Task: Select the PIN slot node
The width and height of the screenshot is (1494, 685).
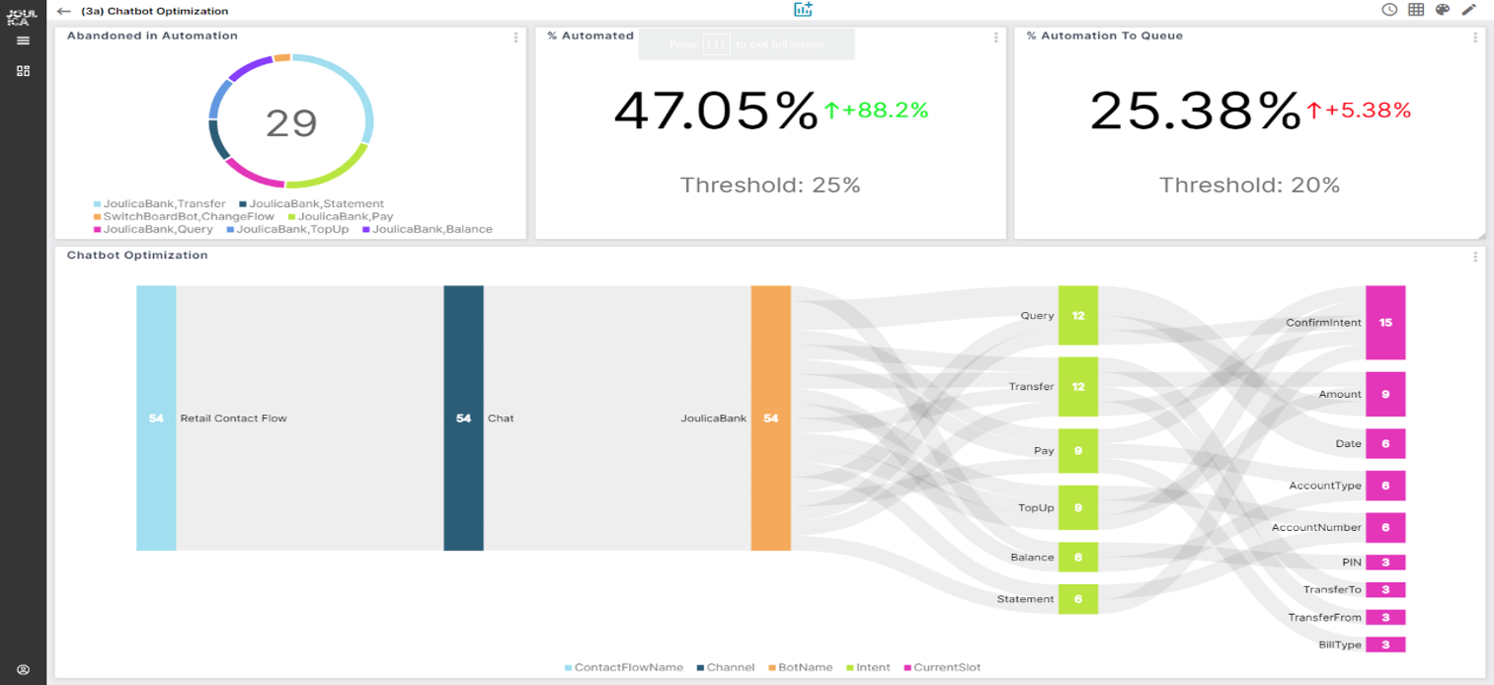Action: [x=1384, y=563]
